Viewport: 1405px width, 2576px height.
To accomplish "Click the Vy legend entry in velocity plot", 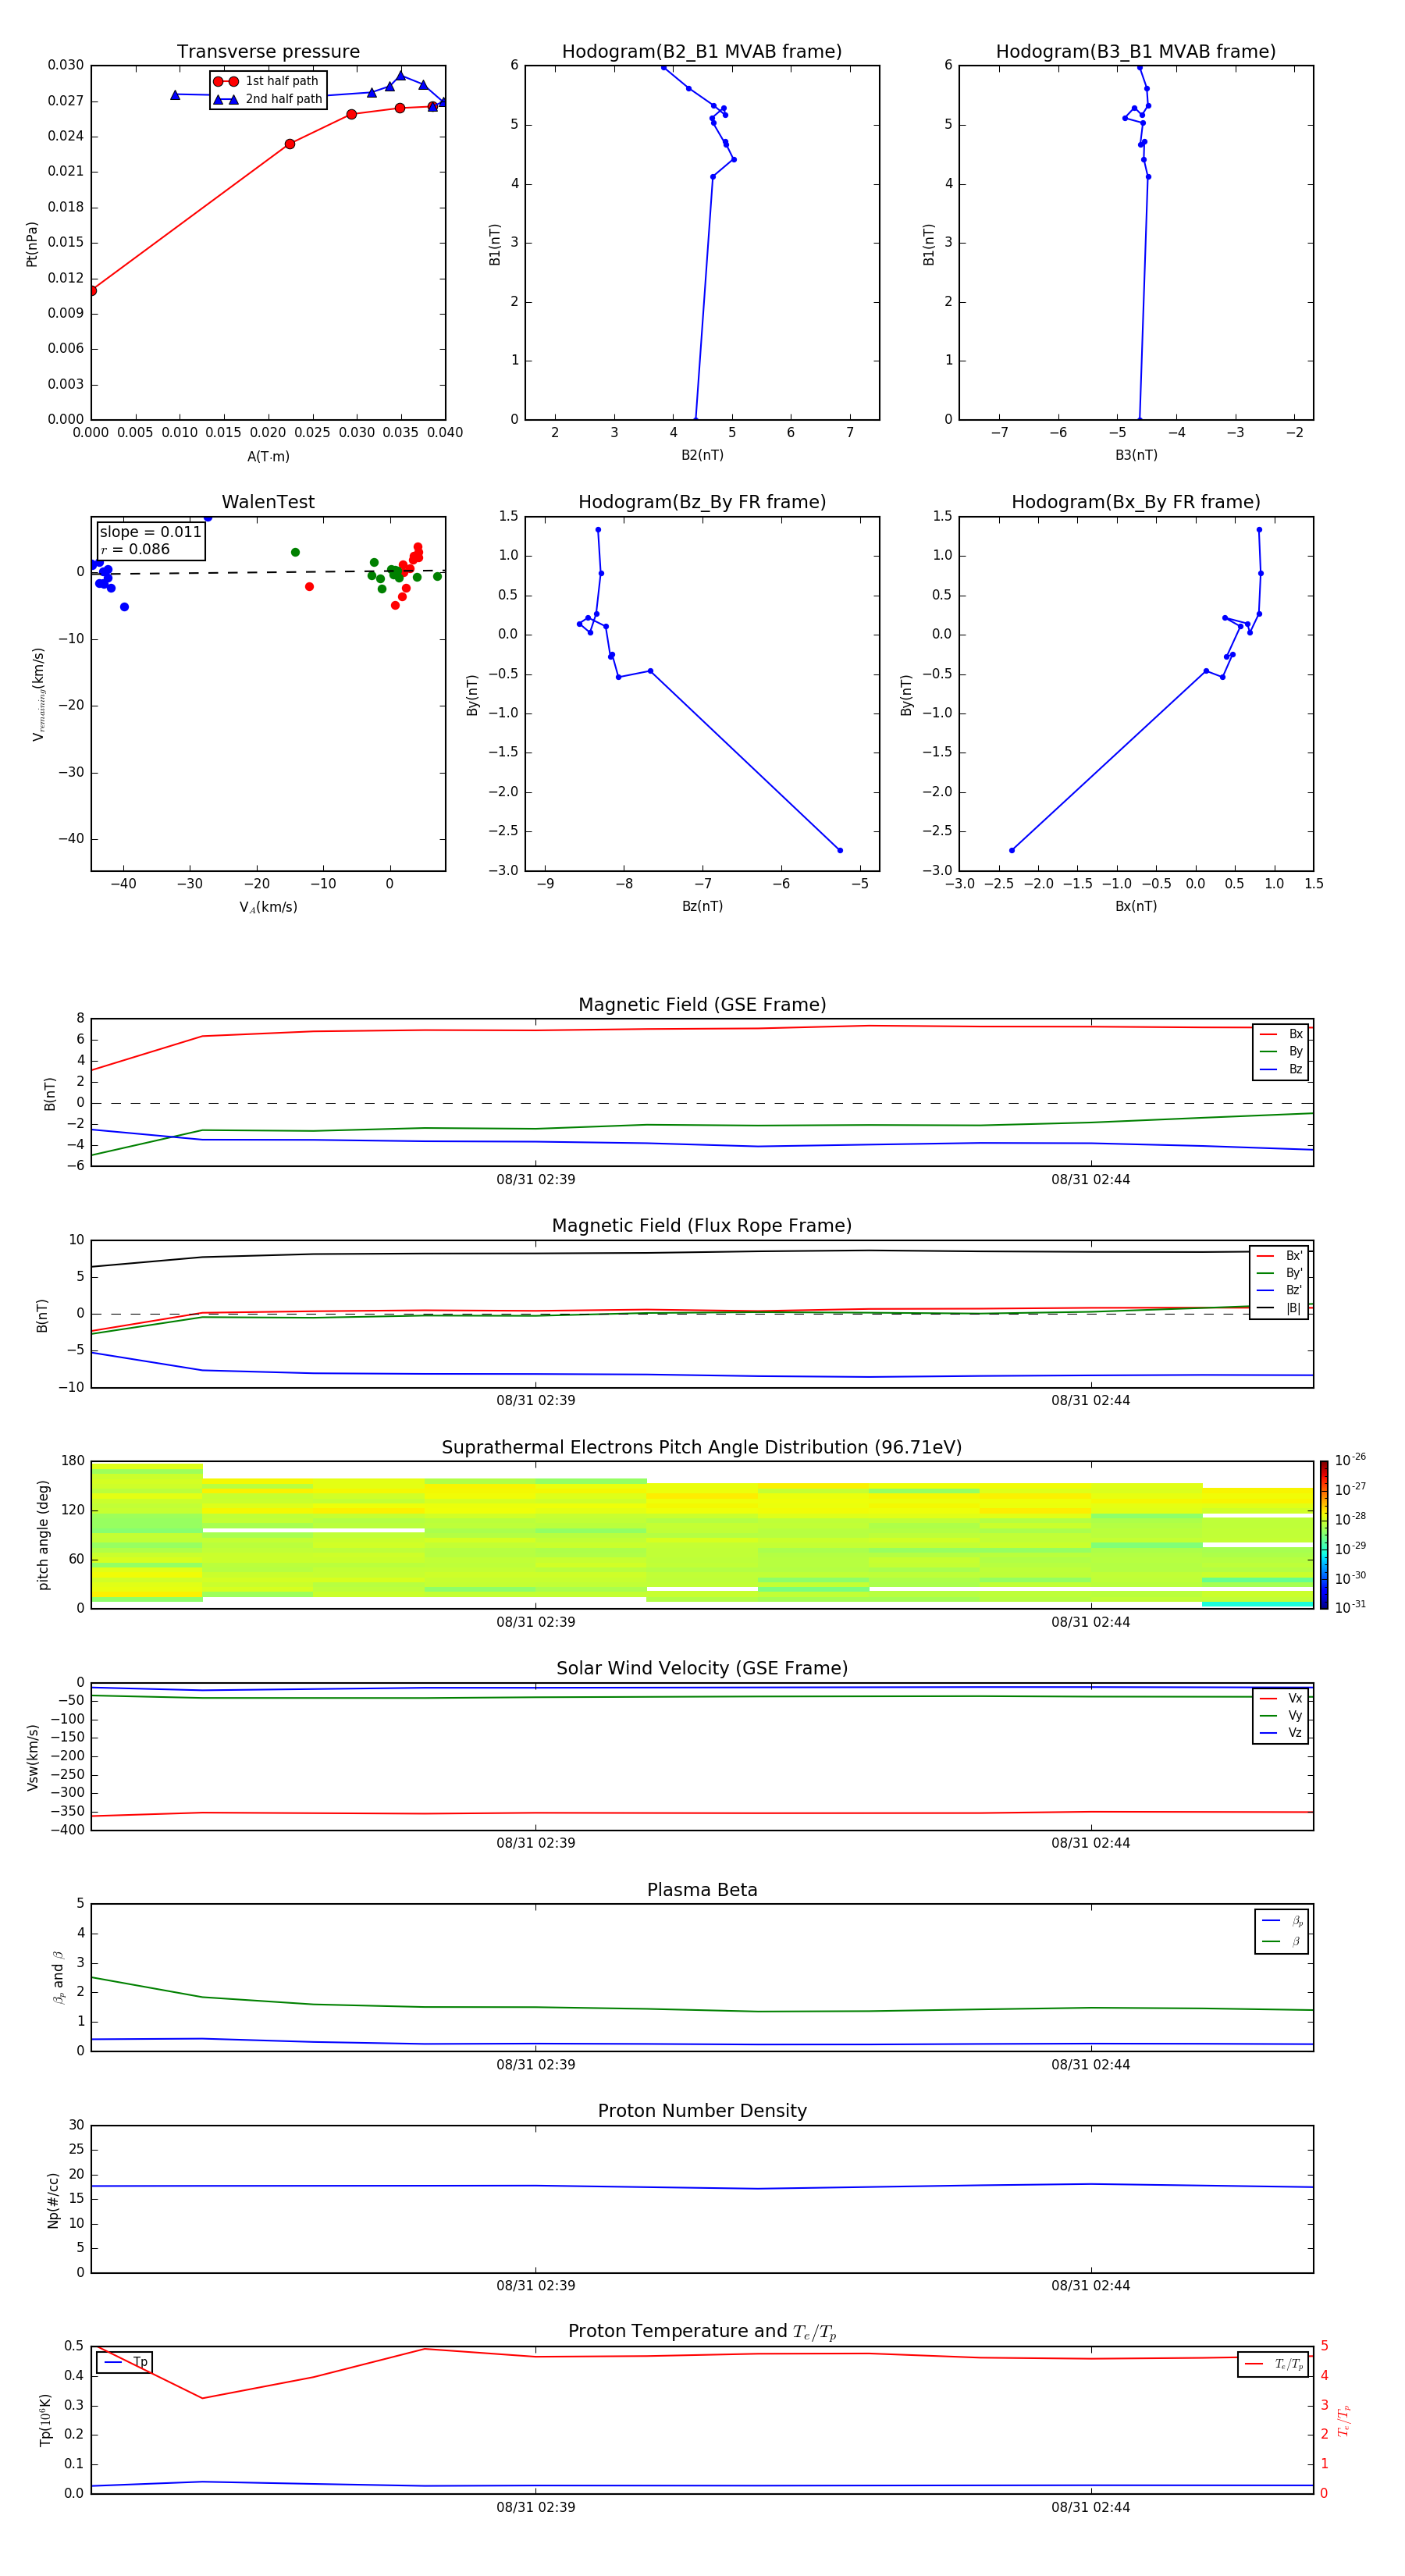I will click(x=1281, y=1716).
